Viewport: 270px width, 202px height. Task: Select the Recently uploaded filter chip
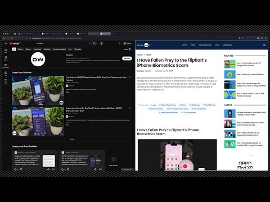tap(60, 49)
